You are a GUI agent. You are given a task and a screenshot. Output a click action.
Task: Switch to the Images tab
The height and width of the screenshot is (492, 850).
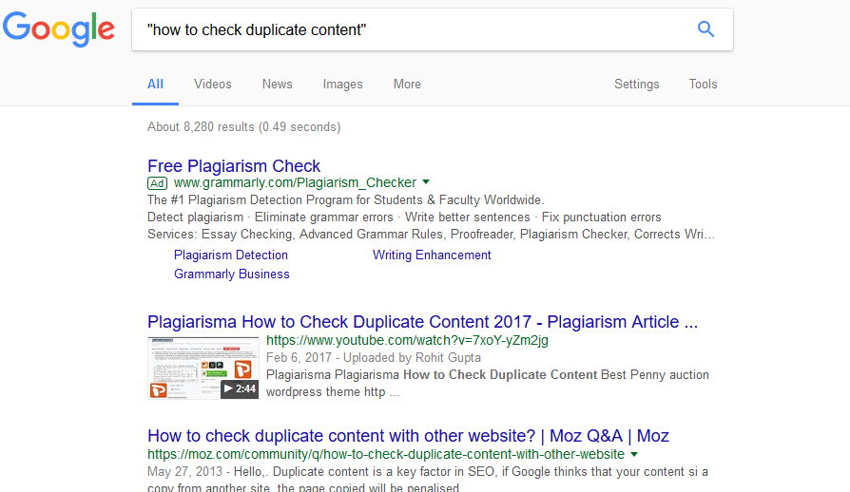pyautogui.click(x=342, y=84)
